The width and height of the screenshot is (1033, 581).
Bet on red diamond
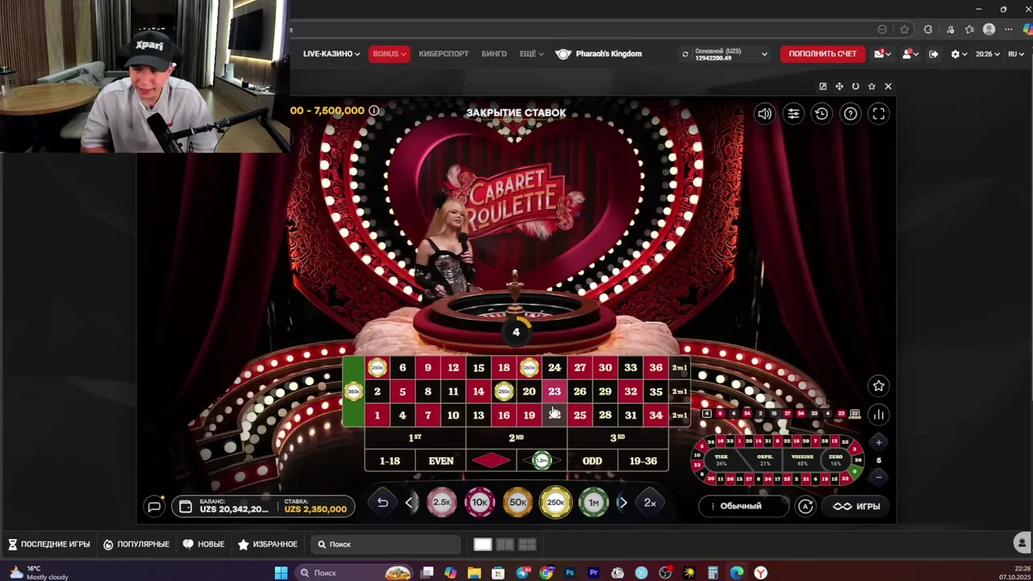491,461
